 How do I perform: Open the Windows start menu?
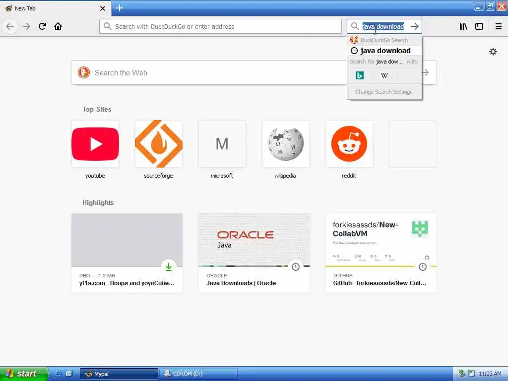point(24,374)
